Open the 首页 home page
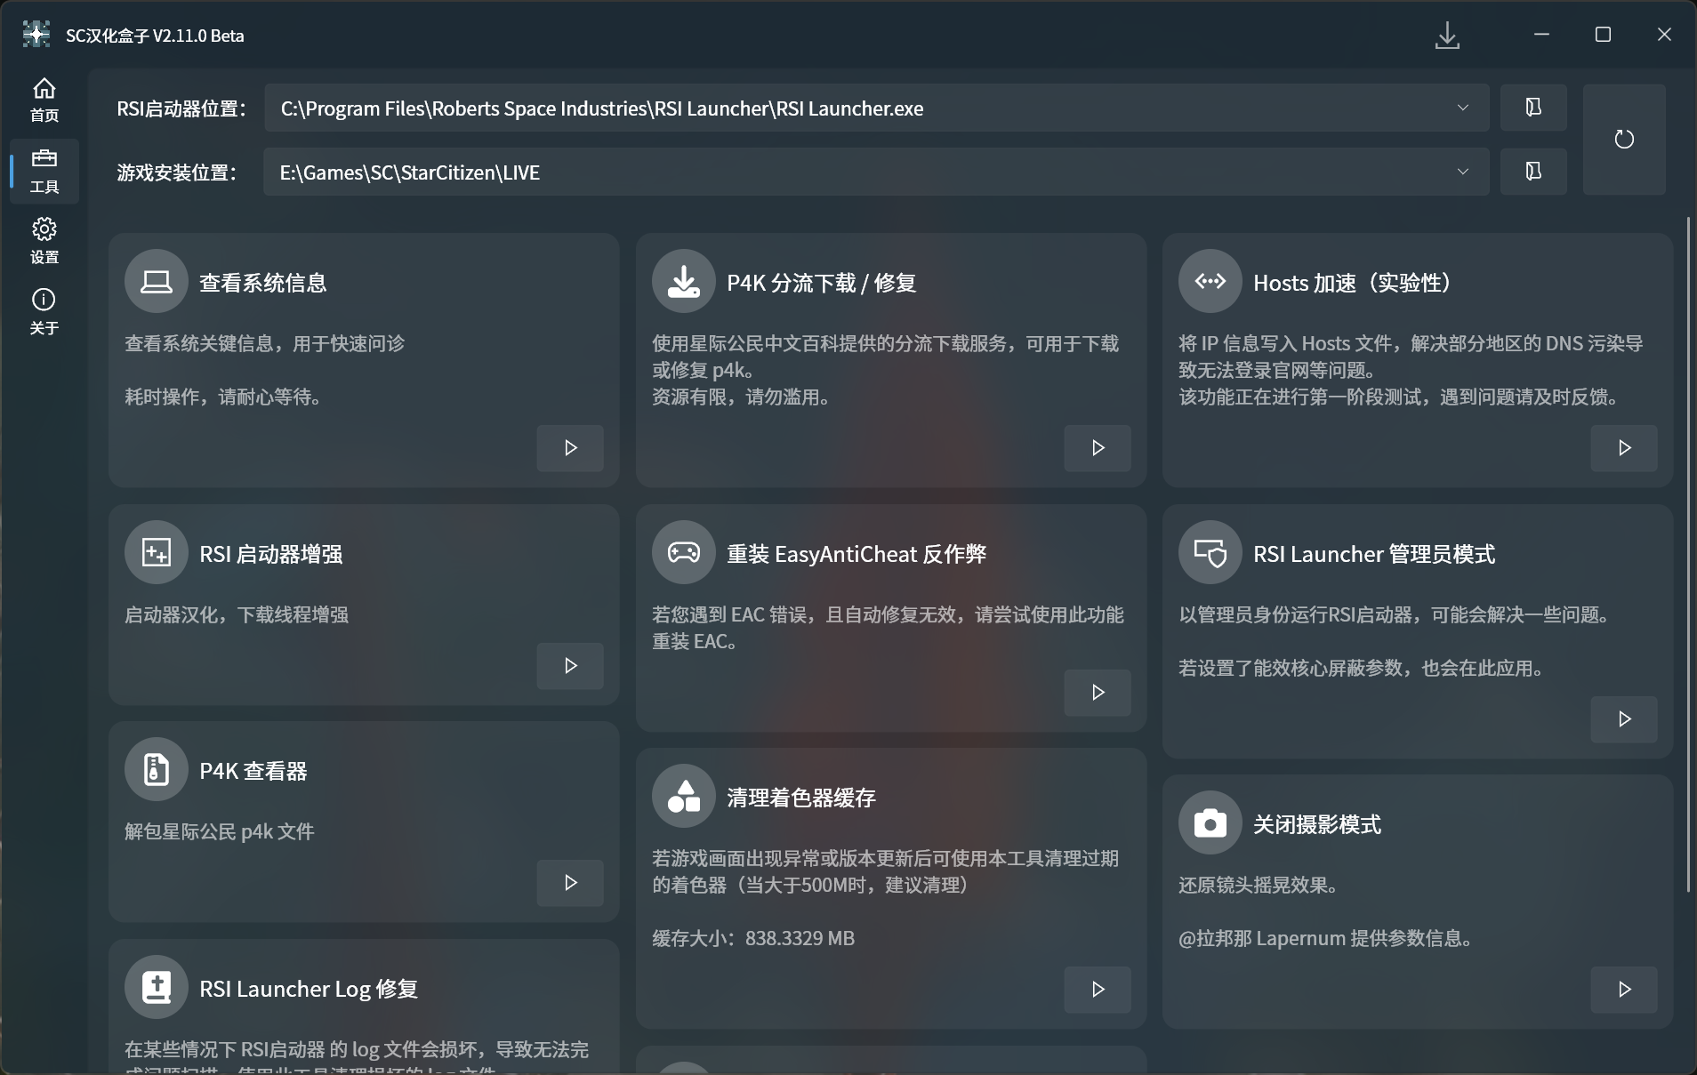This screenshot has width=1697, height=1075. (x=44, y=100)
